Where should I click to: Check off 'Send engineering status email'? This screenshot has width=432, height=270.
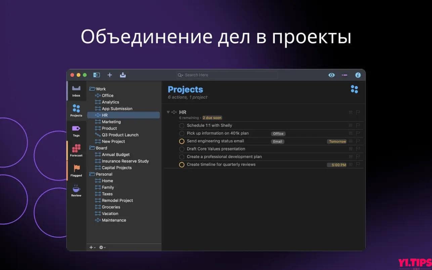[x=181, y=141]
